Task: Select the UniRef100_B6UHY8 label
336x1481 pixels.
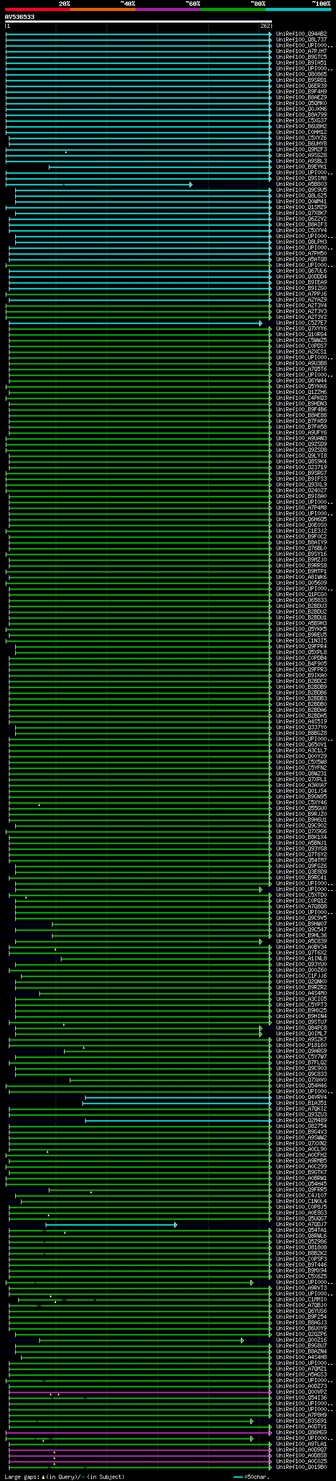Action: click(x=301, y=144)
